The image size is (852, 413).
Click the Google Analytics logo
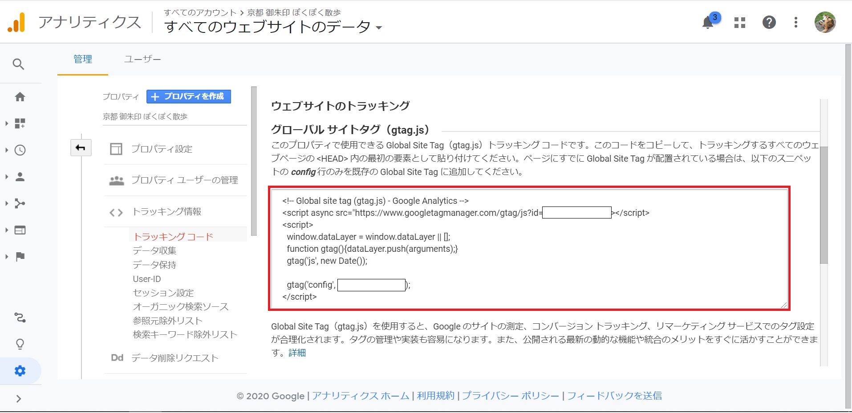16,22
